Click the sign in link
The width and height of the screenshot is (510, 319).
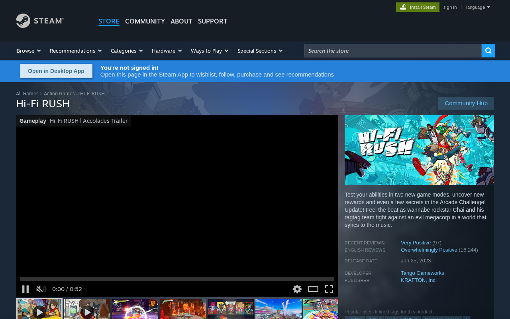click(450, 7)
